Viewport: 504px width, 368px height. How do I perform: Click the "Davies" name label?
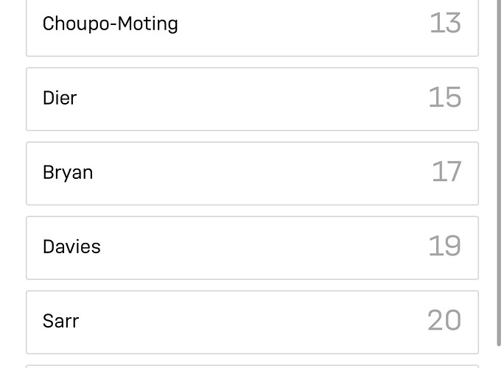[x=71, y=247]
